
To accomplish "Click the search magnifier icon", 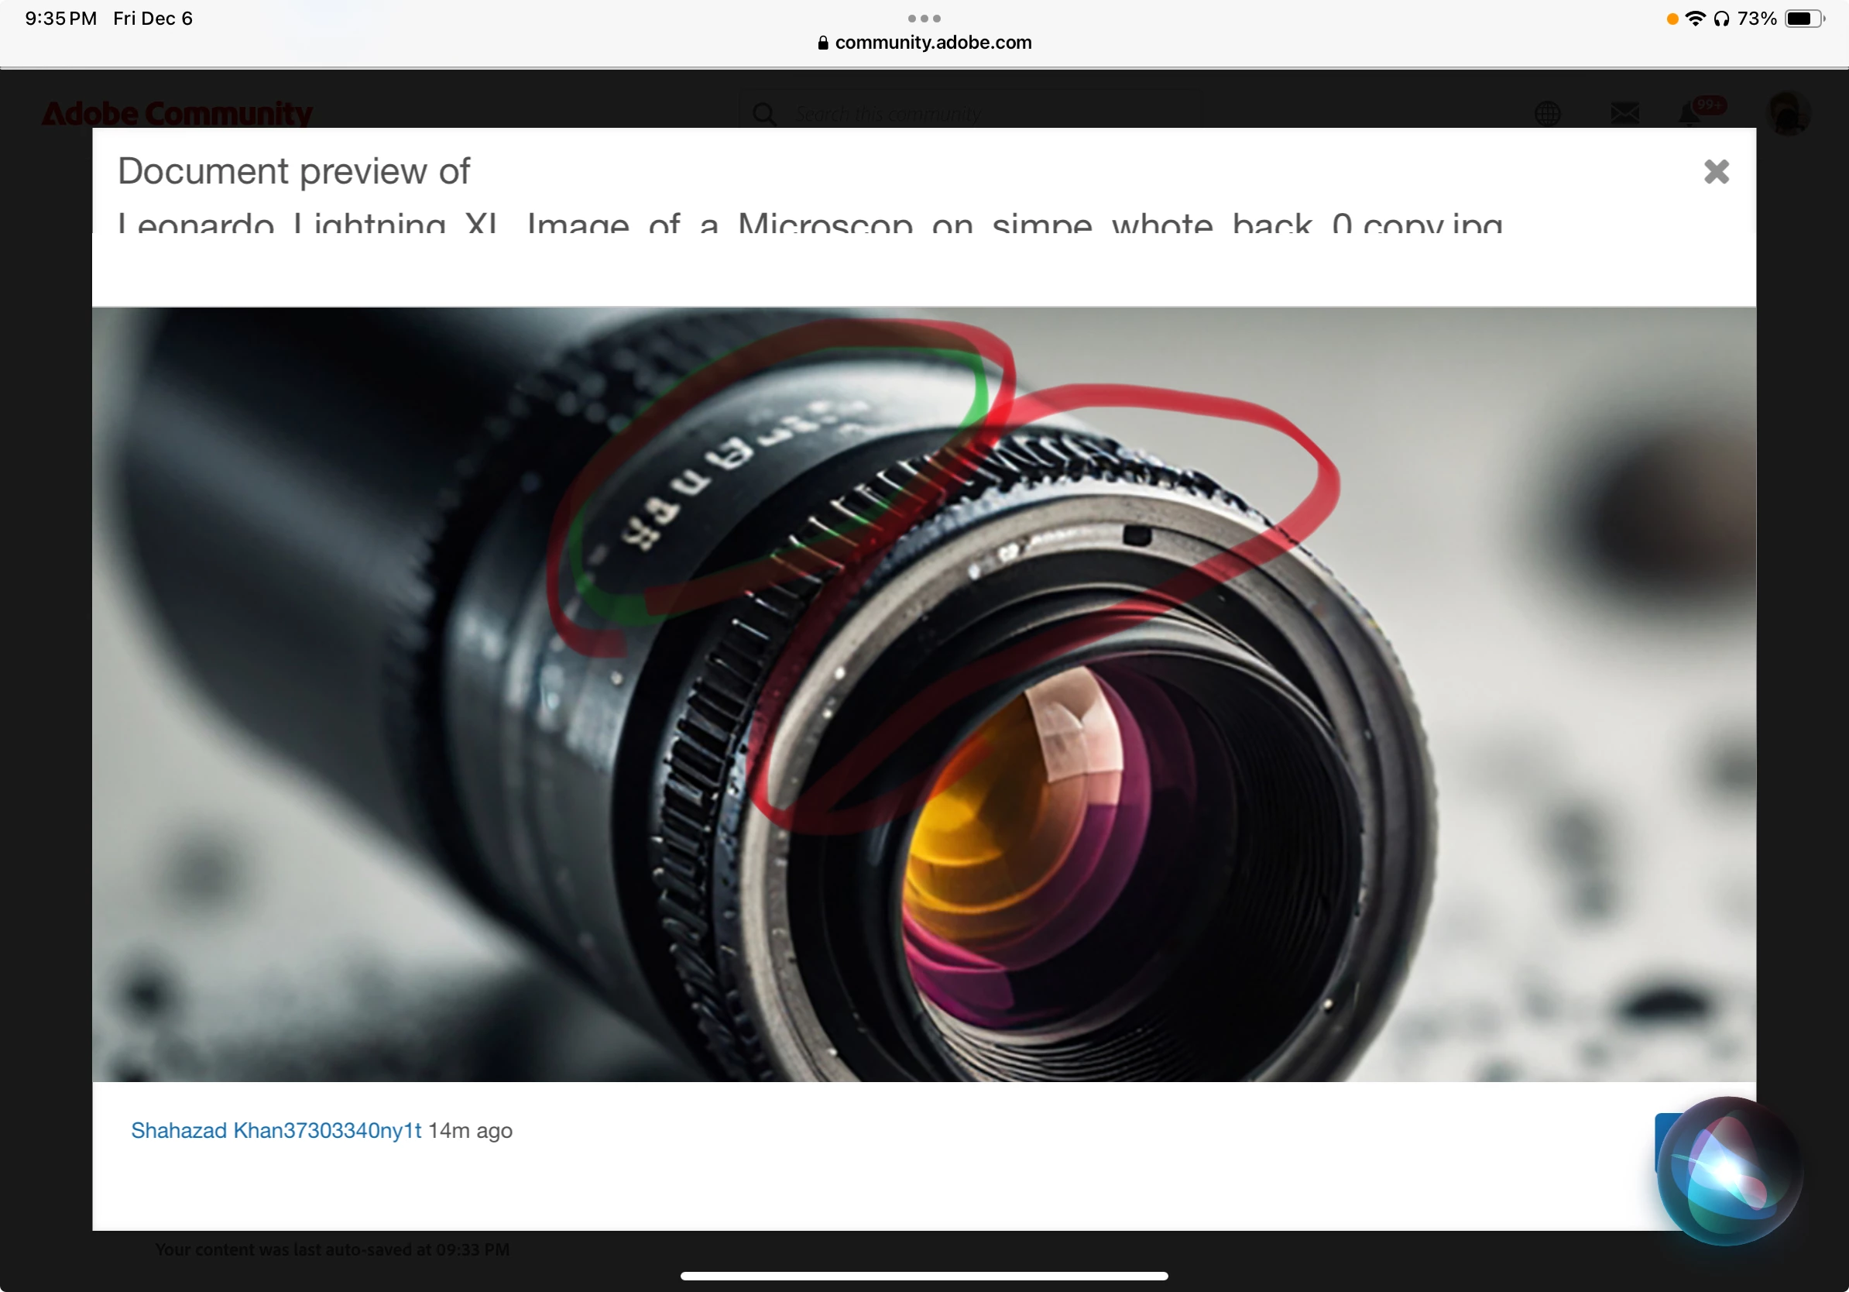I will pyautogui.click(x=763, y=115).
